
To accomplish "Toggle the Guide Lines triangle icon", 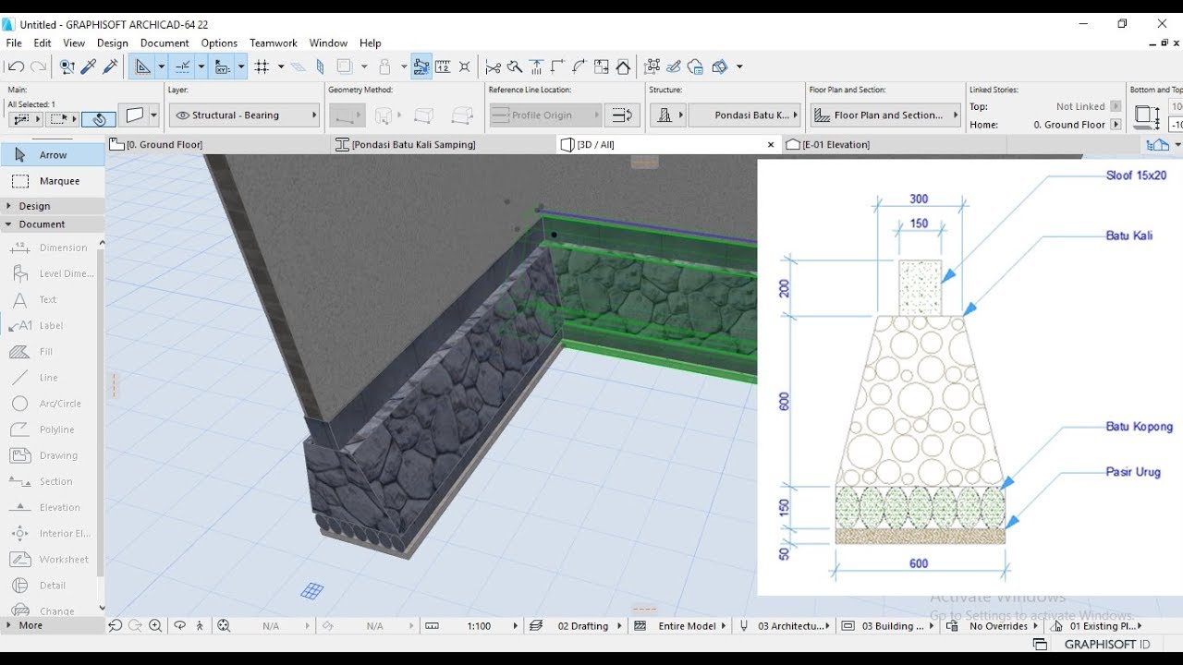I will click(142, 66).
